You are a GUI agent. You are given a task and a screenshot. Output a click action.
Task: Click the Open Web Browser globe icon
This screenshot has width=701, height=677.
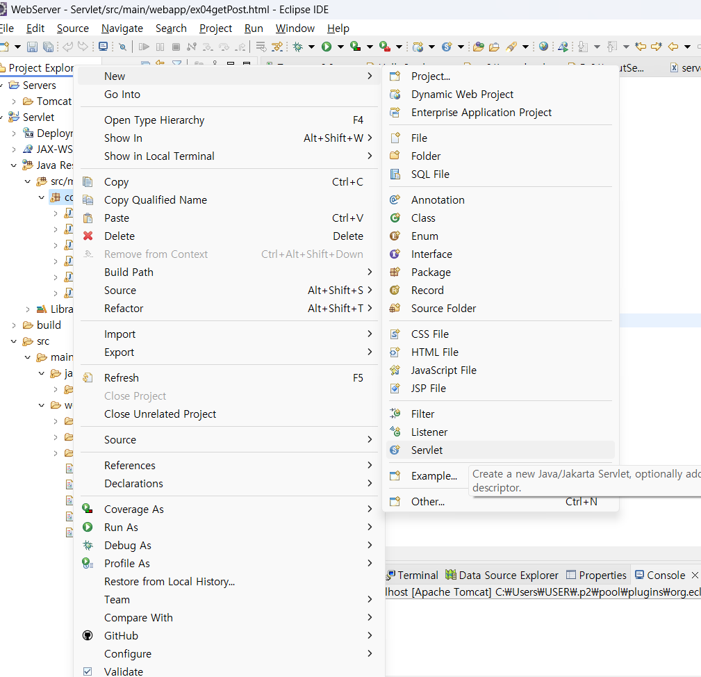[x=543, y=46]
